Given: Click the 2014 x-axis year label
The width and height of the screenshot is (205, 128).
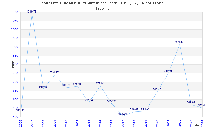Looking at the screenshot, I should 100,123.
